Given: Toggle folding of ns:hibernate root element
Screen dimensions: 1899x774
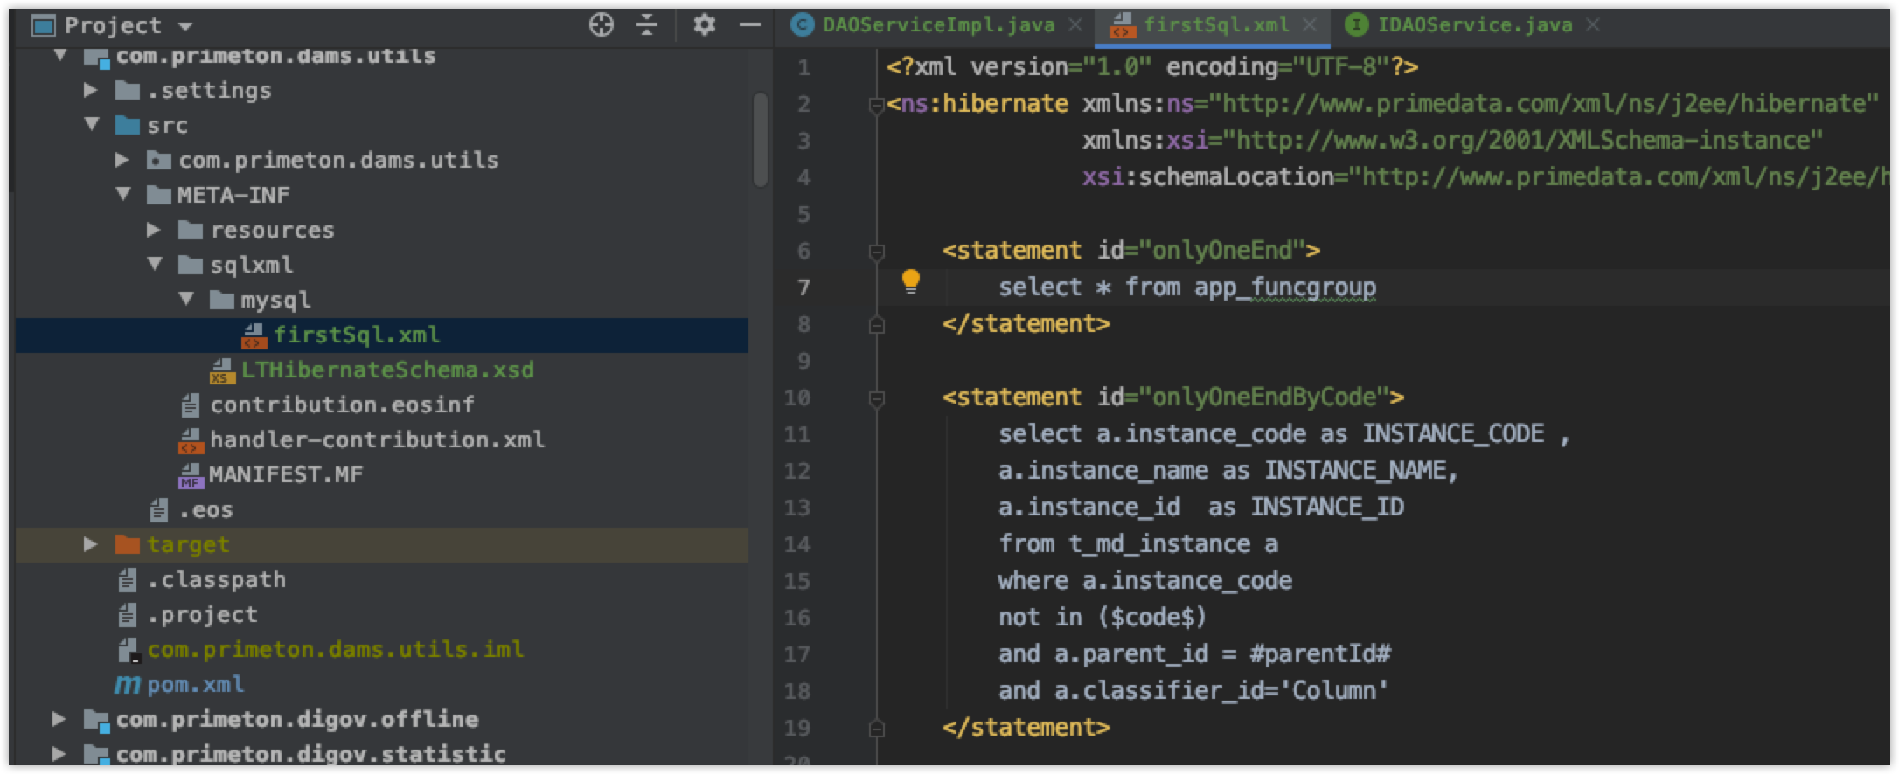Looking at the screenshot, I should coord(876,106).
